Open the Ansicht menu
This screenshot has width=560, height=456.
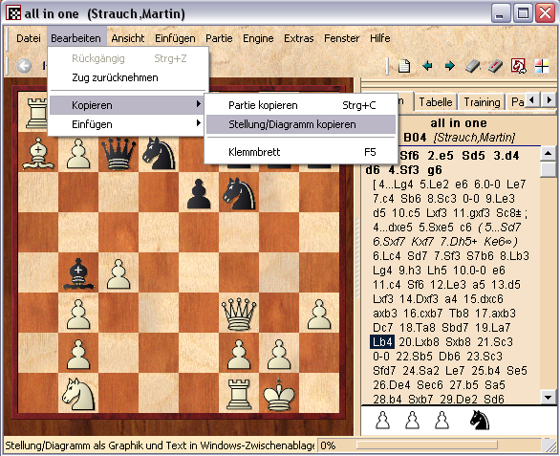pyautogui.click(x=127, y=38)
